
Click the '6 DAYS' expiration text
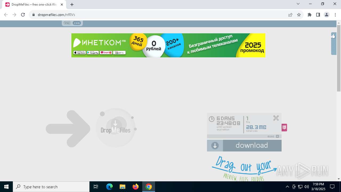click(226, 118)
